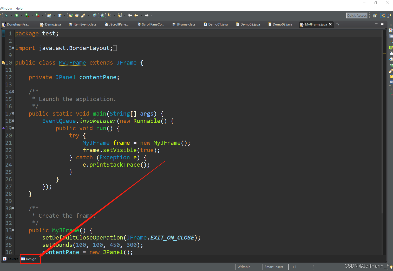Click the Debug bug icon
Screen dimensions: 393x271
[6, 16]
